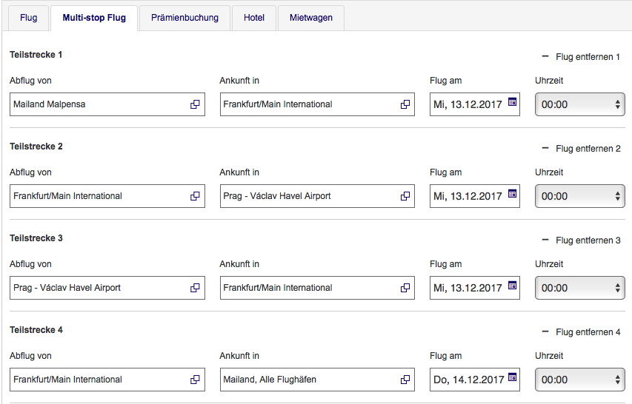
Task: Expand Uhrzeit time selector for Teilstrecke 2
Action: [580, 196]
